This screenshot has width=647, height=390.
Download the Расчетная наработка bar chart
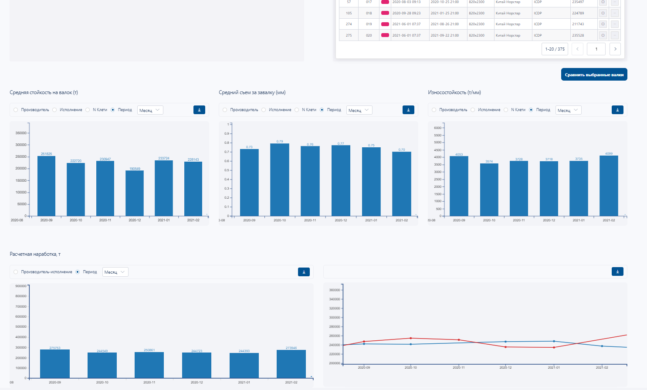pyautogui.click(x=304, y=272)
